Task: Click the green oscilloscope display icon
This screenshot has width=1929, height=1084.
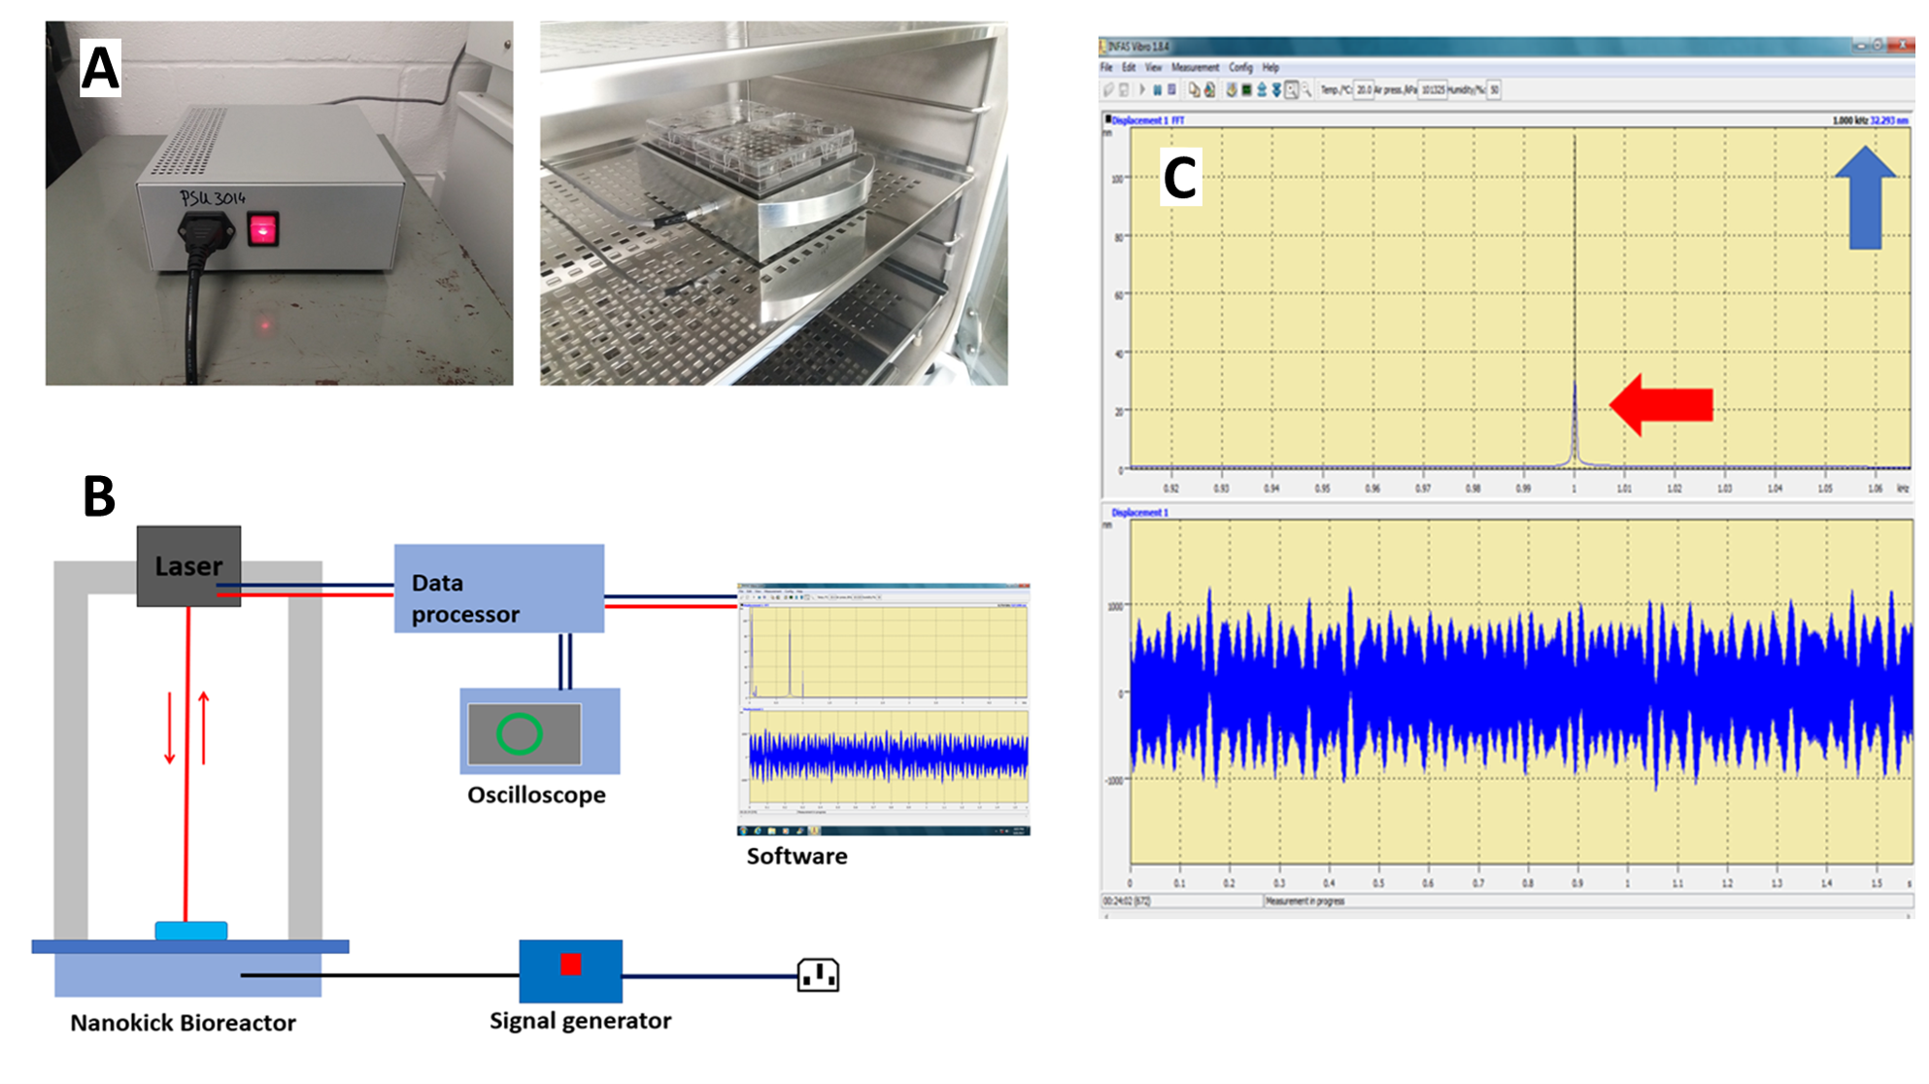Action: click(1246, 89)
